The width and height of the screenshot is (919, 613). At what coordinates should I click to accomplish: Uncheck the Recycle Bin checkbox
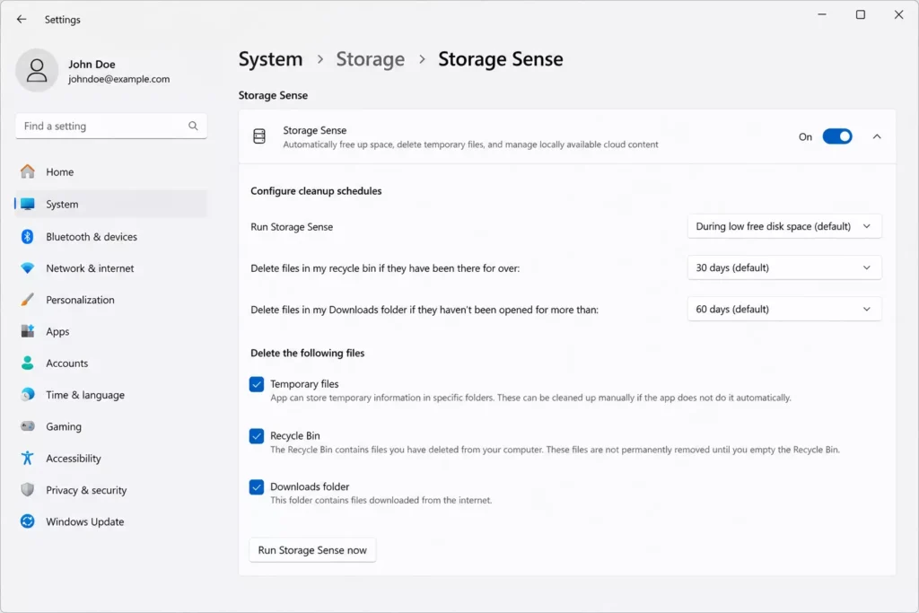pos(257,436)
